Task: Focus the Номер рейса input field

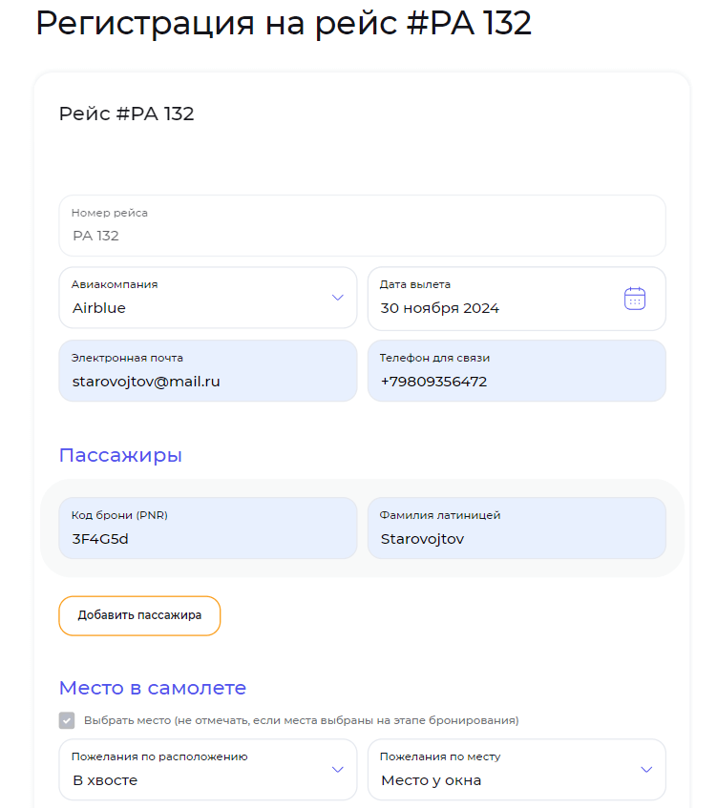Action: click(x=362, y=235)
